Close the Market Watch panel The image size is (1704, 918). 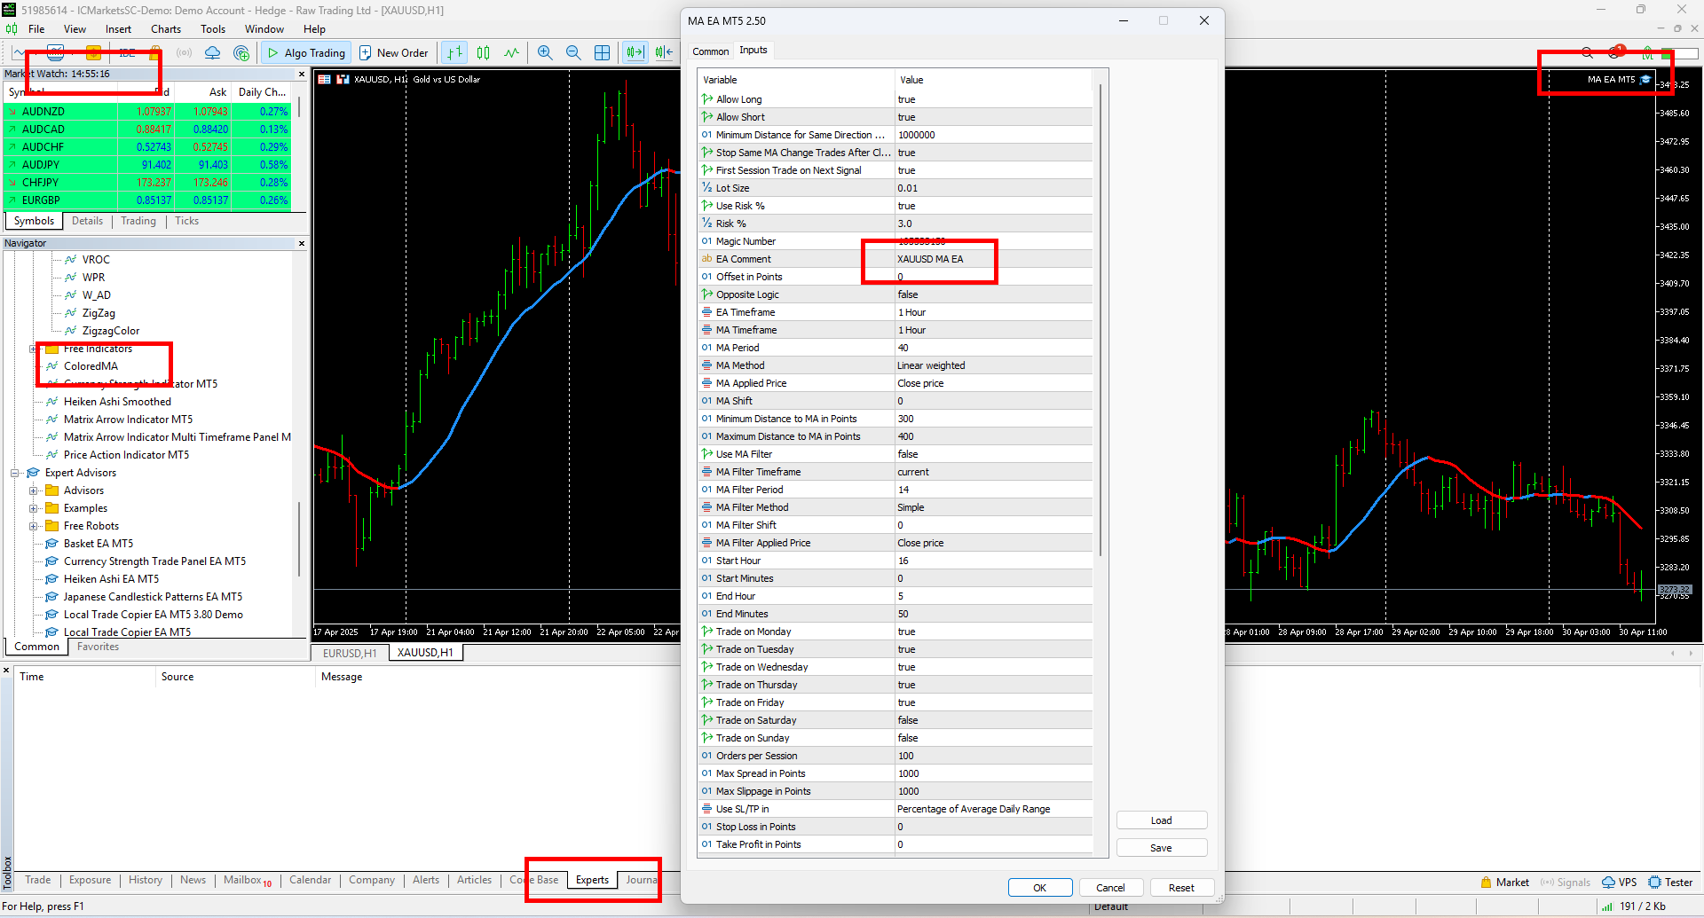coord(302,75)
